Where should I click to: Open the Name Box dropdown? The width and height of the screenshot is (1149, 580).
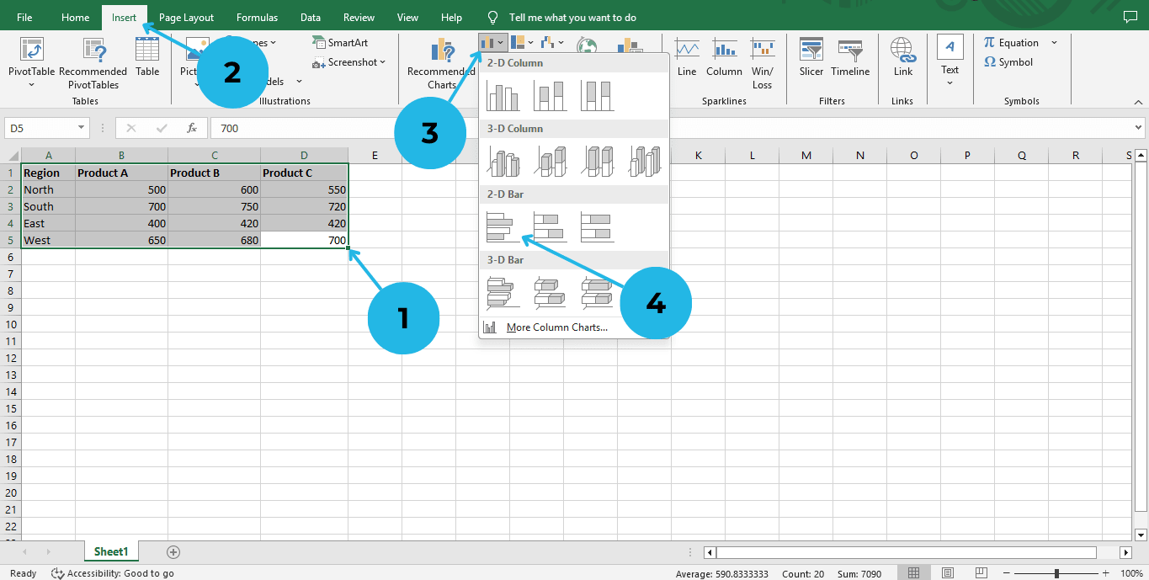82,128
